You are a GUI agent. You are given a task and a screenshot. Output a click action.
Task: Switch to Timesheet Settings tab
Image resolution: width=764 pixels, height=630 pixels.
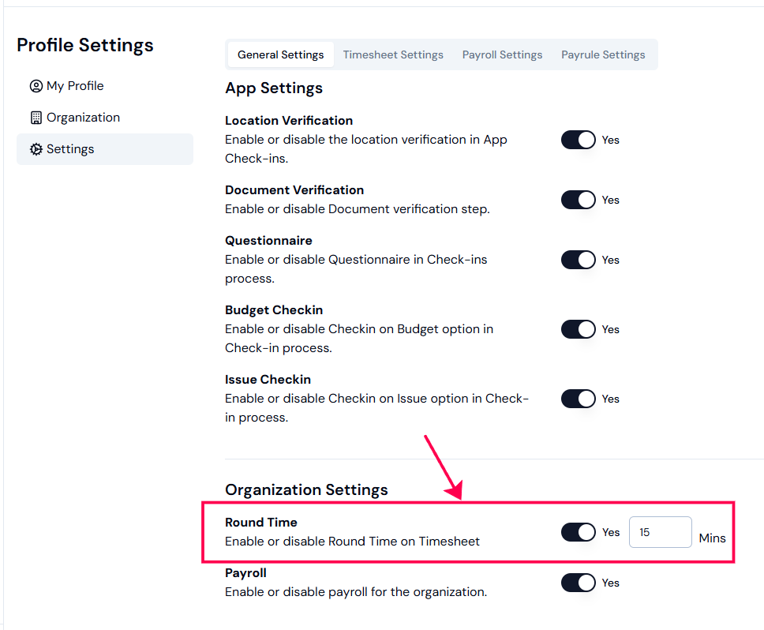(x=393, y=54)
